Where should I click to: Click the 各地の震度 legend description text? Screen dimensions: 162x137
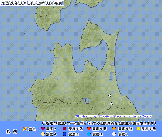[100, 123]
